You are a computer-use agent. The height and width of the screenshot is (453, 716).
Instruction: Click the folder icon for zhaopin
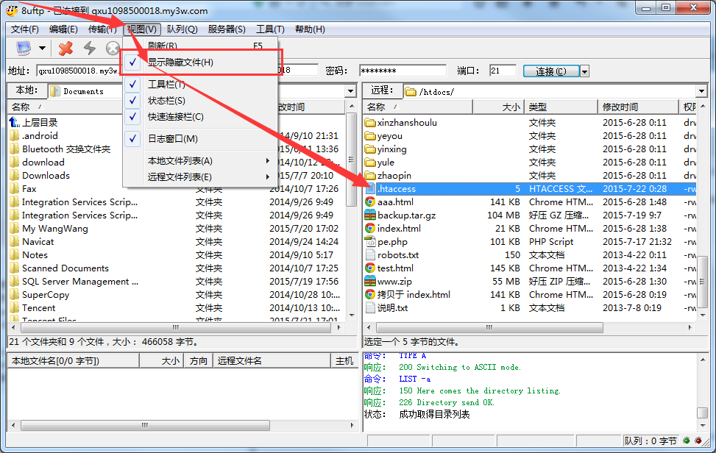(370, 176)
